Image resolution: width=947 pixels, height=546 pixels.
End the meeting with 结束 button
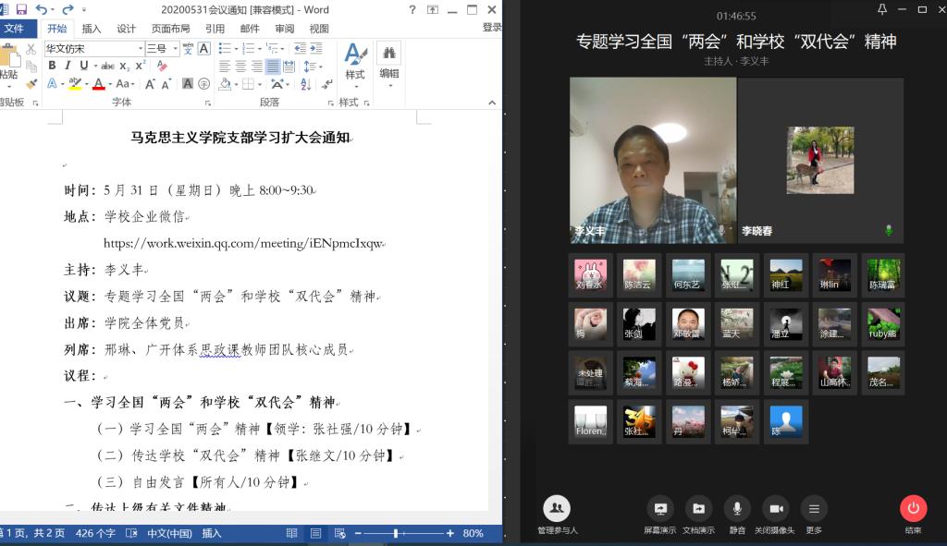click(x=913, y=509)
